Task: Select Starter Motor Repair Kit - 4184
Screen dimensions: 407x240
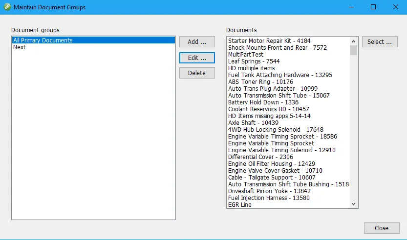Action: 269,41
